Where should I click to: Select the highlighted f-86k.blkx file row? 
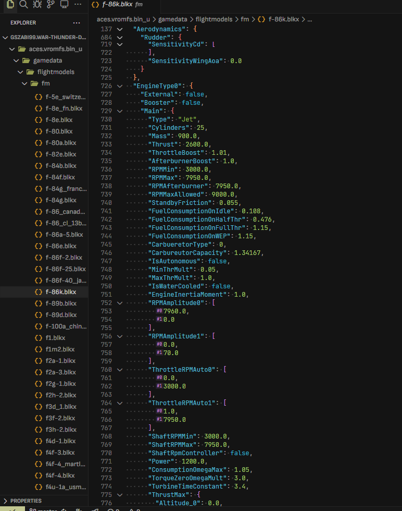44,291
